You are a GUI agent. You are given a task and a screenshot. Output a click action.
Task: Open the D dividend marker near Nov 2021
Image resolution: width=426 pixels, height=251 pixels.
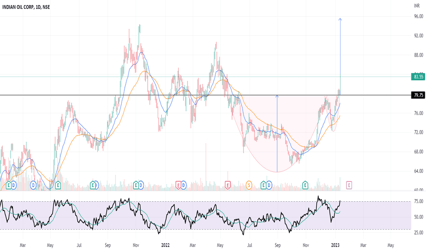click(x=141, y=186)
